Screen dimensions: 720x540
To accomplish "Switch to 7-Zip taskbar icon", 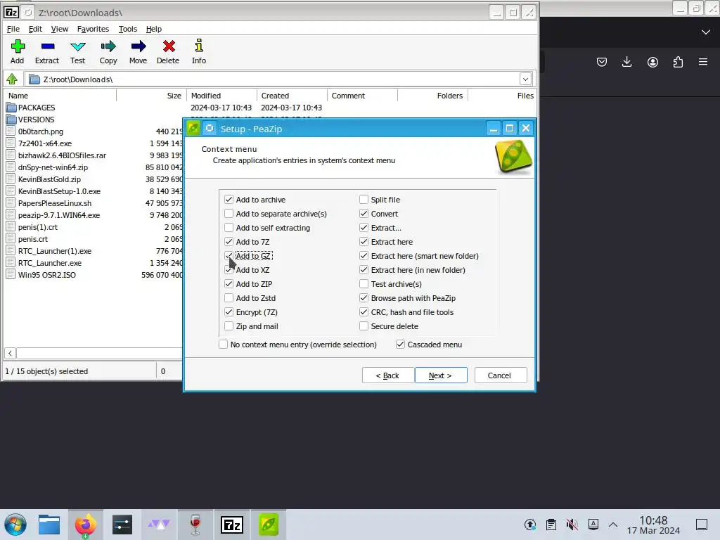I will (232, 525).
